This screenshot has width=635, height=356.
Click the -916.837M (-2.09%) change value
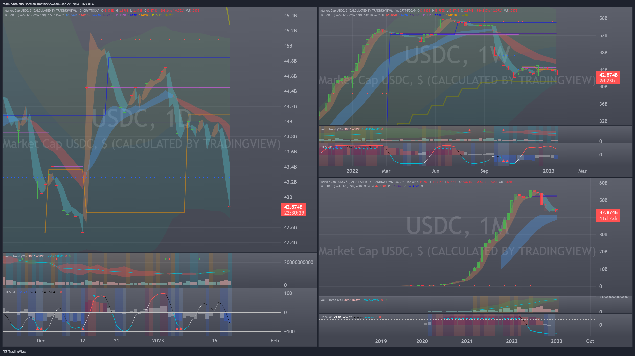(x=488, y=11)
